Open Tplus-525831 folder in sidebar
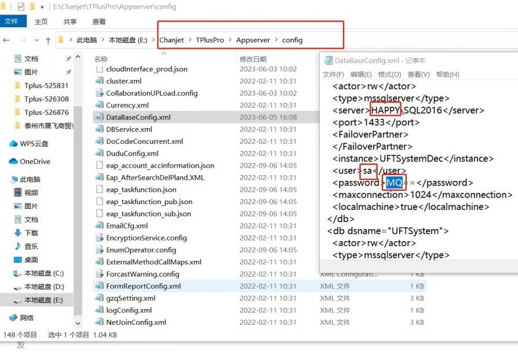This screenshot has height=352, width=518. [x=46, y=86]
